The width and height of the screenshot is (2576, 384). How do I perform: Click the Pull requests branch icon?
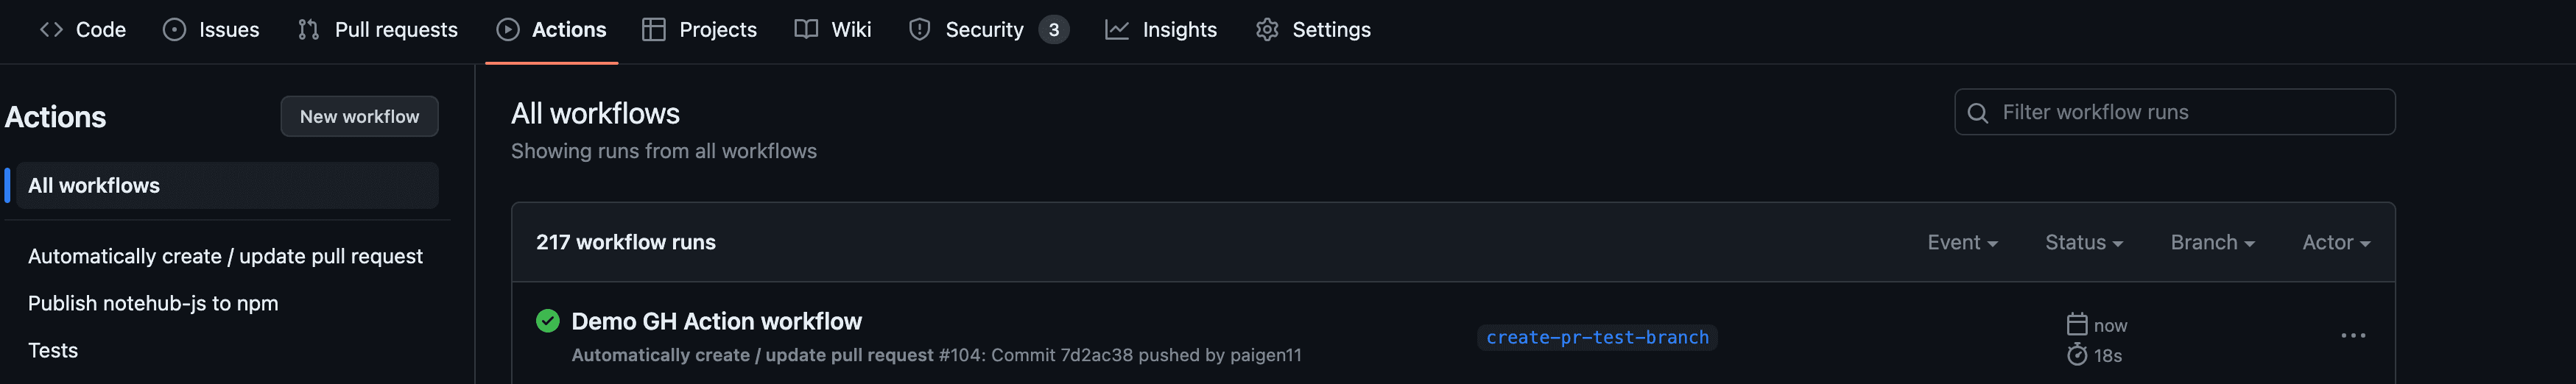308,30
